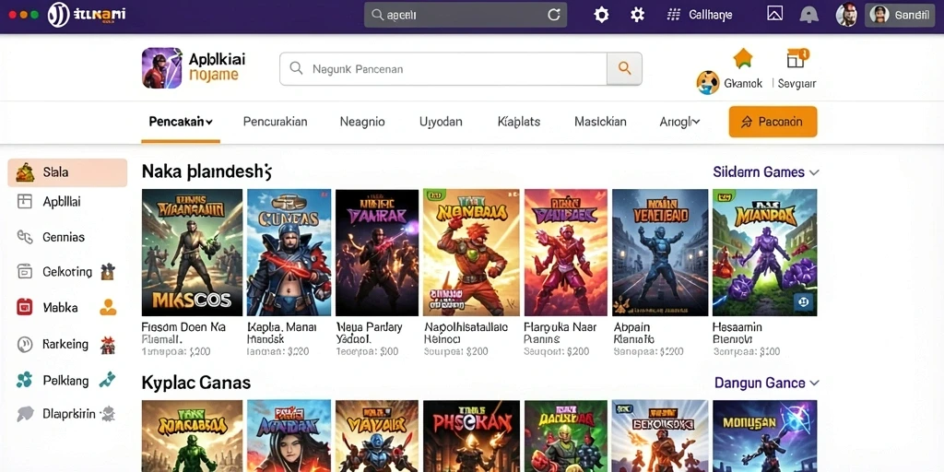Click the red Nlabka sidebar icon
Viewport: 944px width, 472px height.
click(25, 307)
